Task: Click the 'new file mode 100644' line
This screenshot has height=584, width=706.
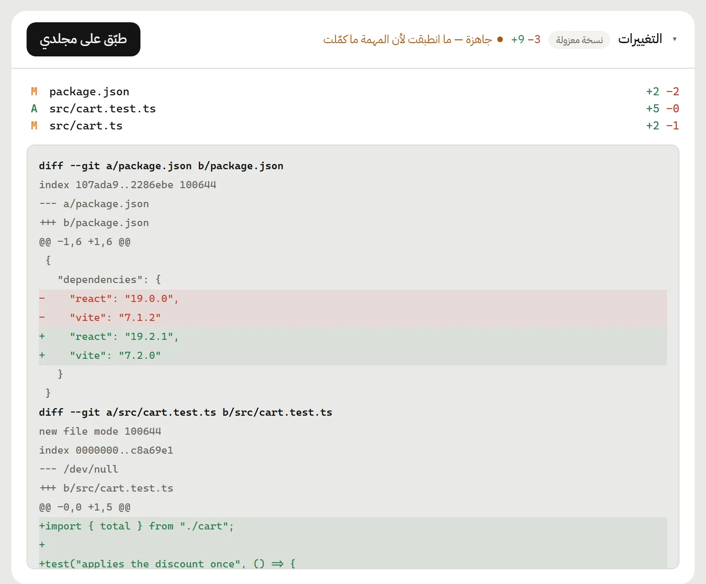Action: (353, 431)
